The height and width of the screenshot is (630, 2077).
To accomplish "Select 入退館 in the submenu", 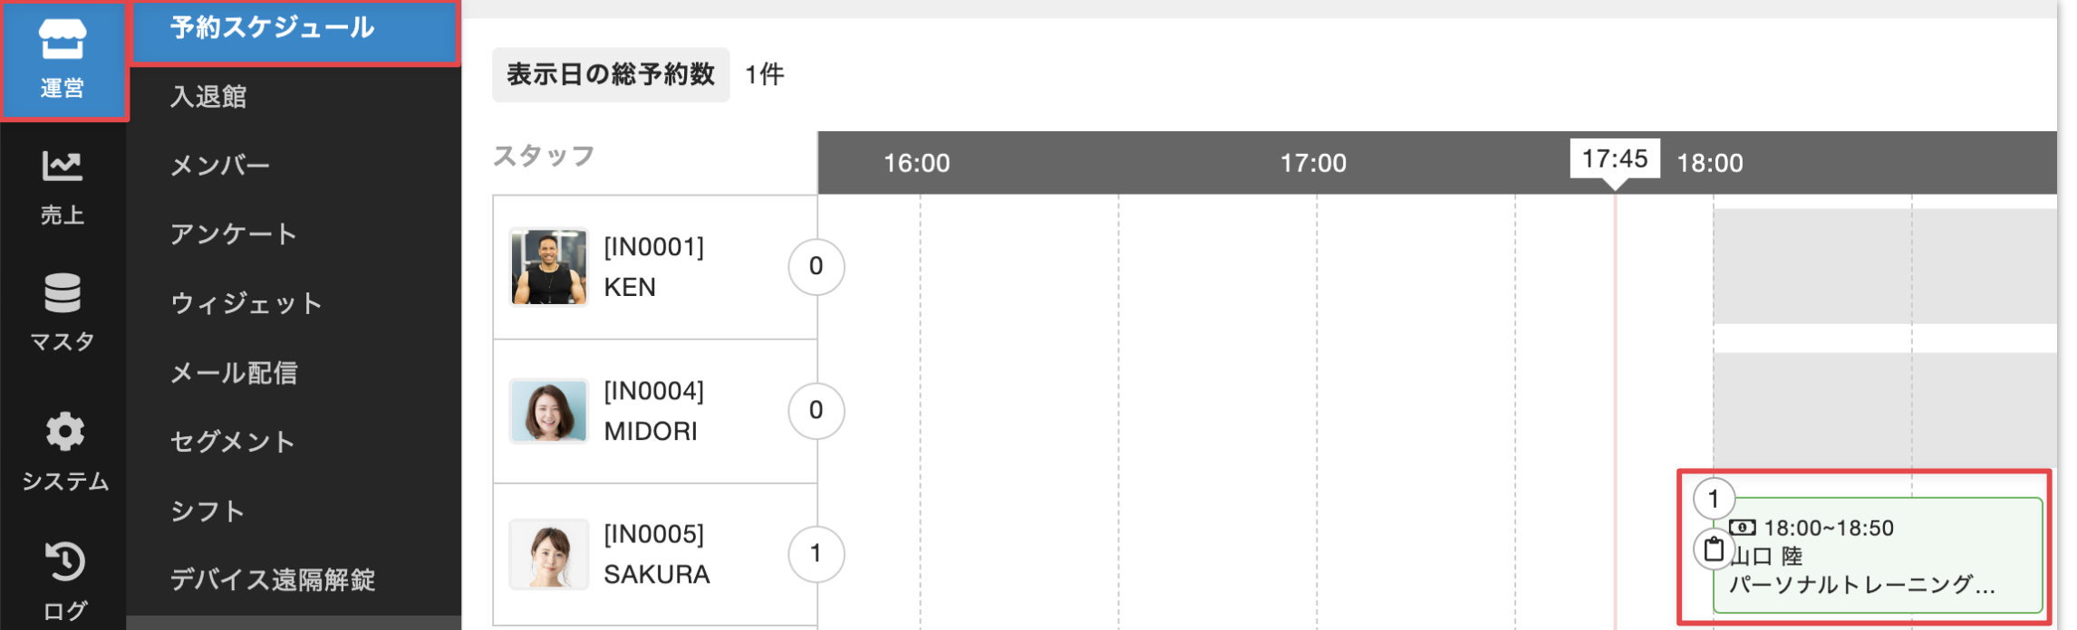I will [x=208, y=96].
